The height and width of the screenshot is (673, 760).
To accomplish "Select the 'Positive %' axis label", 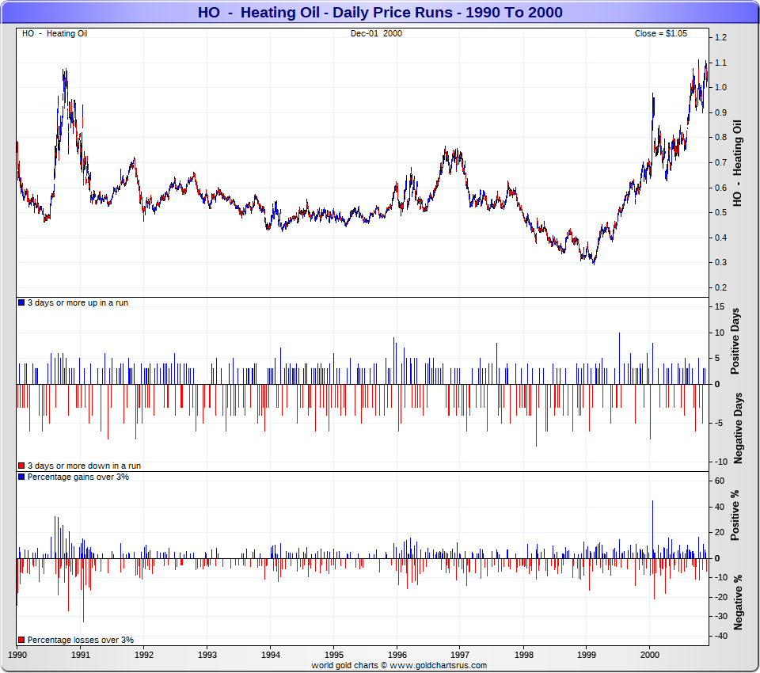I will tap(735, 515).
